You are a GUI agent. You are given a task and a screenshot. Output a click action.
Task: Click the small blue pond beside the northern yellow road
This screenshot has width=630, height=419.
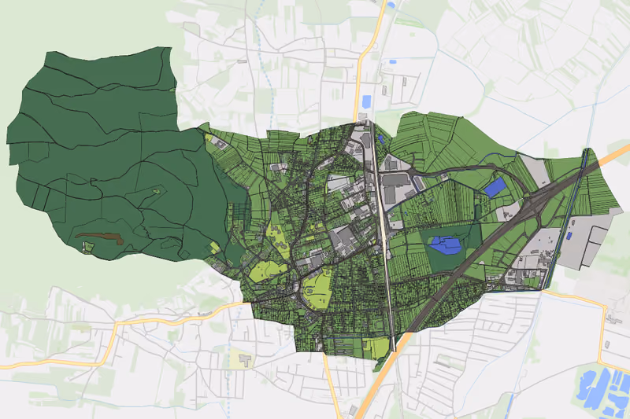[366, 102]
